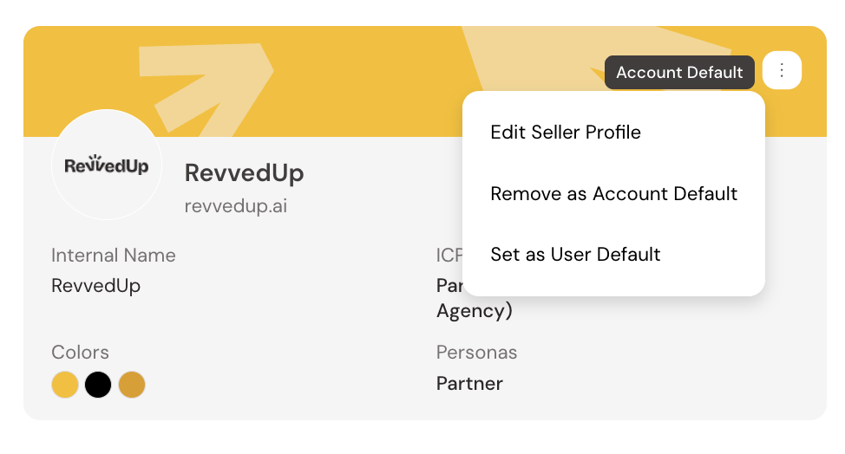Image resolution: width=845 pixels, height=454 pixels.
Task: Click the RevvedUp logo avatar
Action: [x=107, y=165]
